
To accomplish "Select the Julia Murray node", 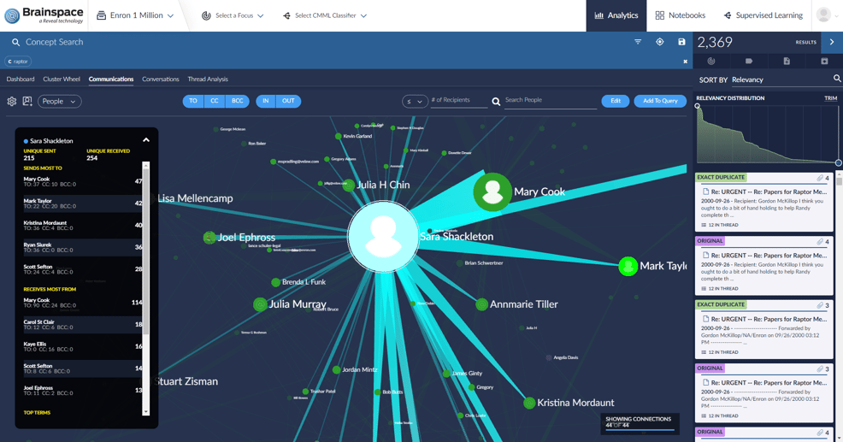I will point(260,304).
